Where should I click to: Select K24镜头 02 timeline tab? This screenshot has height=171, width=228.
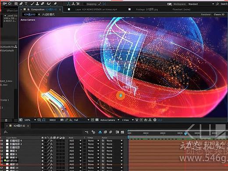[19, 126]
